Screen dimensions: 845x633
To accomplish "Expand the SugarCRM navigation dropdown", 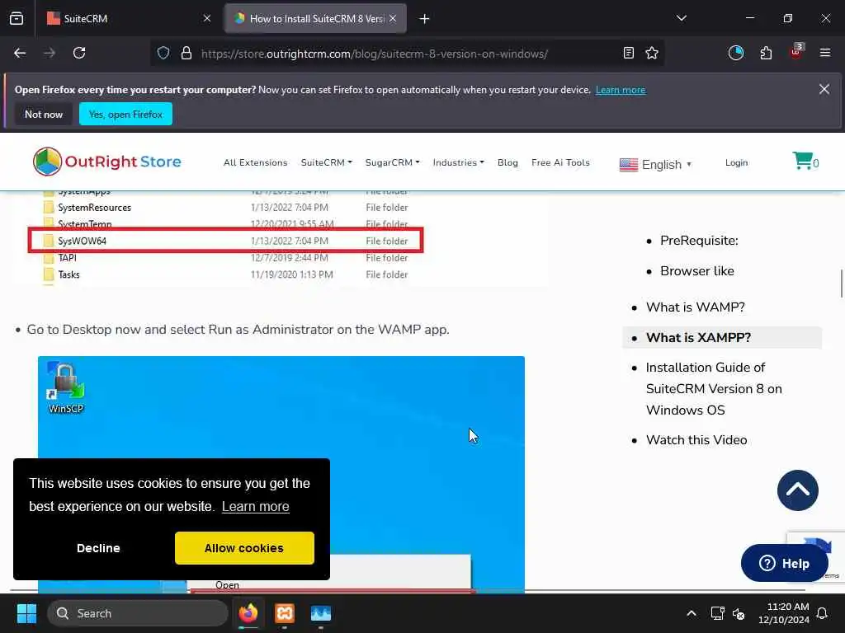I will click(x=392, y=162).
